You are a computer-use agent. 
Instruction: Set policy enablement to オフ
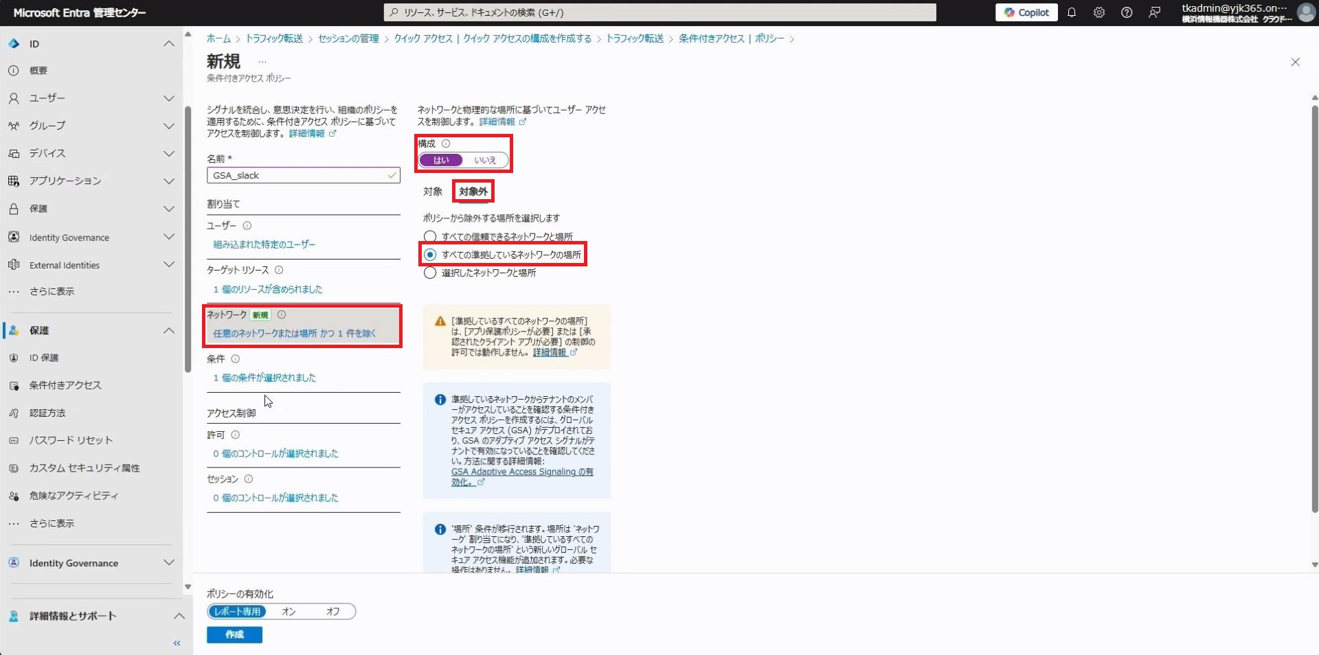333,611
